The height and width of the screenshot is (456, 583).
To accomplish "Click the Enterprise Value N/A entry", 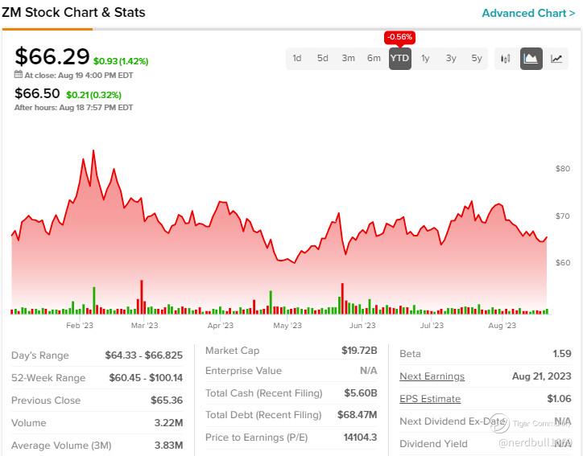I will coord(369,371).
